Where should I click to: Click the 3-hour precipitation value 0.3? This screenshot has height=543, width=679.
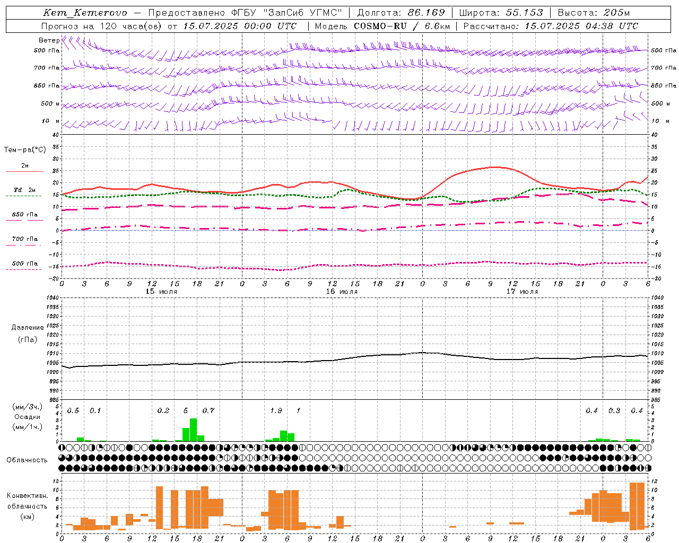click(614, 411)
